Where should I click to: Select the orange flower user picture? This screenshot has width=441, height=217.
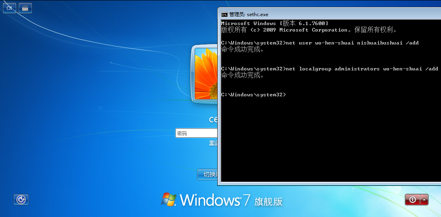click(x=206, y=74)
